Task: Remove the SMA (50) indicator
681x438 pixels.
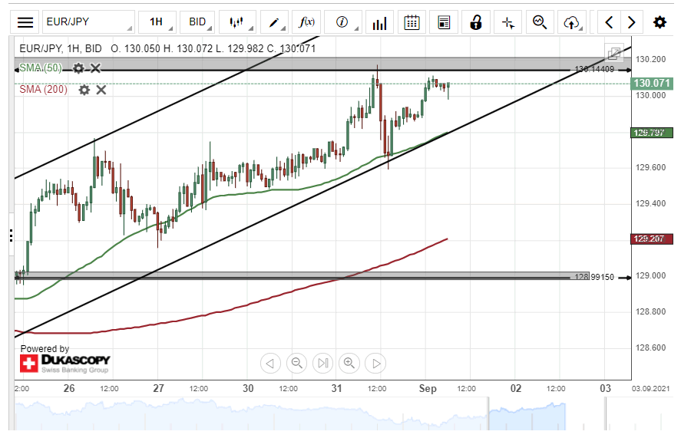Action: (x=95, y=68)
